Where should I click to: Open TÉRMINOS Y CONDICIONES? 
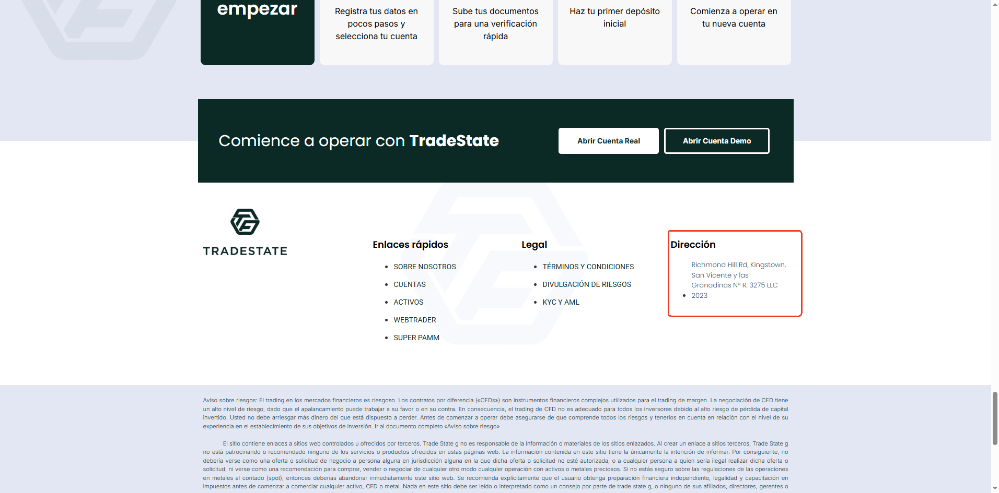click(588, 267)
